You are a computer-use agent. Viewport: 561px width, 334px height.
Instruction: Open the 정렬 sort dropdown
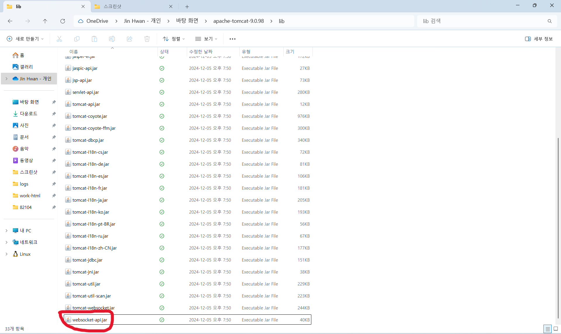174,39
